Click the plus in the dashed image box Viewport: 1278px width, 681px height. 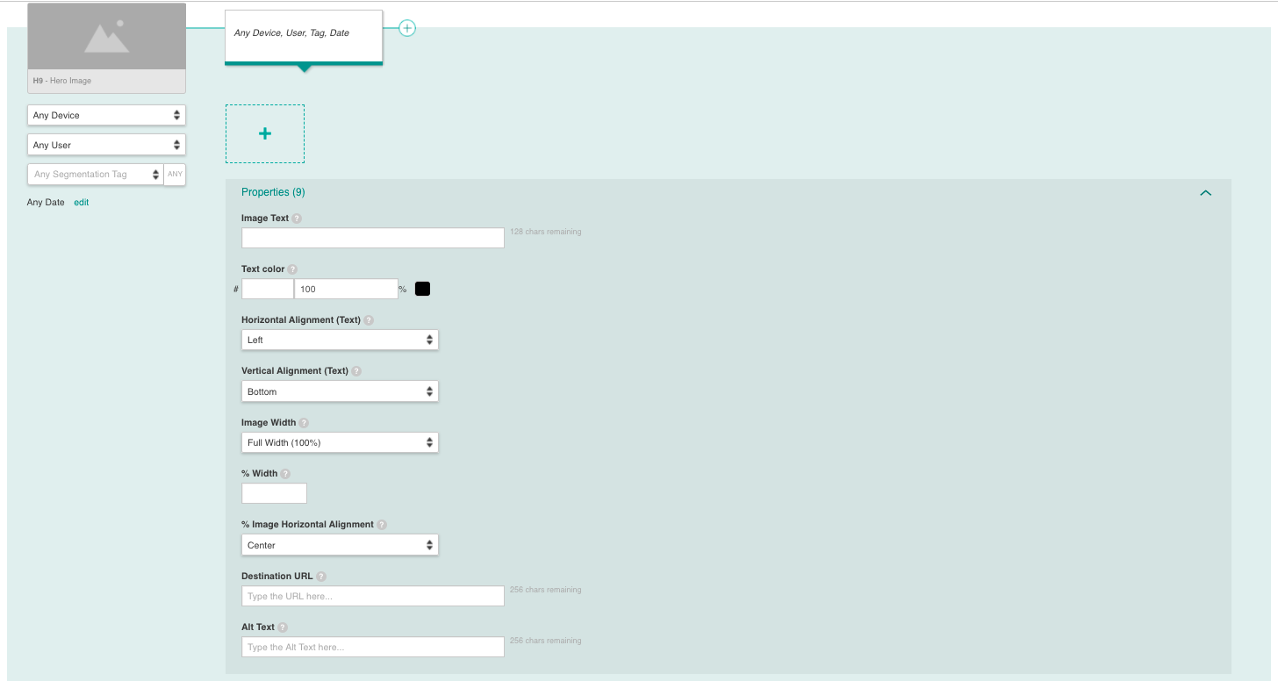(x=265, y=133)
